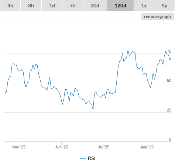
Task: Click the RSI line's lowest point in late June
Action: (x=93, y=109)
